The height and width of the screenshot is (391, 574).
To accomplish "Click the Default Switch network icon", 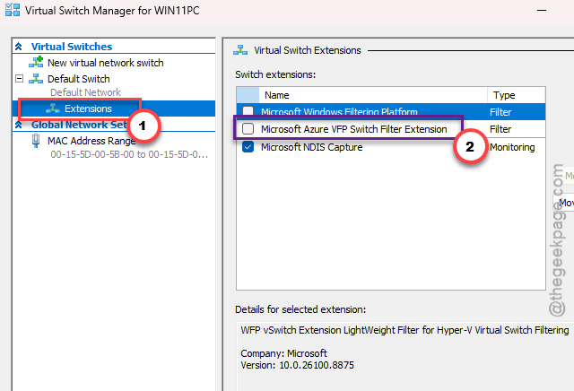I will [36, 79].
